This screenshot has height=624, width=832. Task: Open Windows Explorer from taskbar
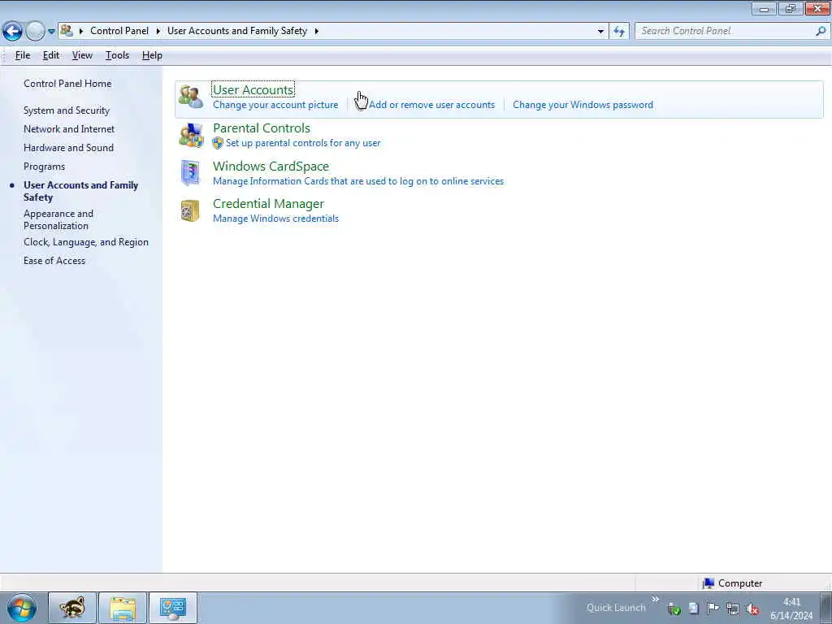pos(123,608)
